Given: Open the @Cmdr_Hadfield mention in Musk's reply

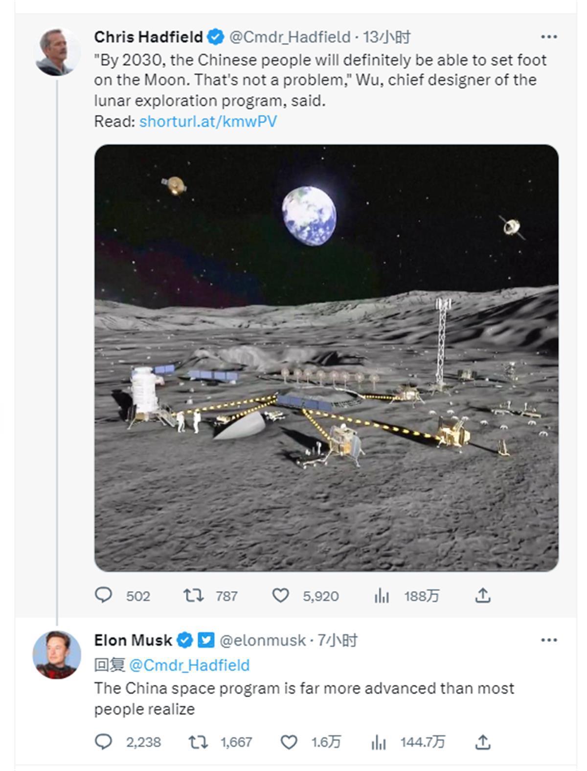Looking at the screenshot, I should 189,665.
